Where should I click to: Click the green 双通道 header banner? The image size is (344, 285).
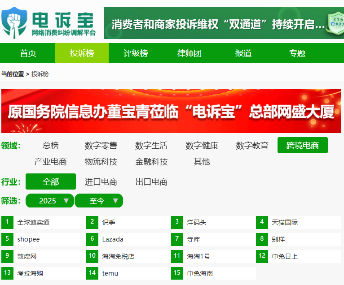pyautogui.click(x=224, y=23)
